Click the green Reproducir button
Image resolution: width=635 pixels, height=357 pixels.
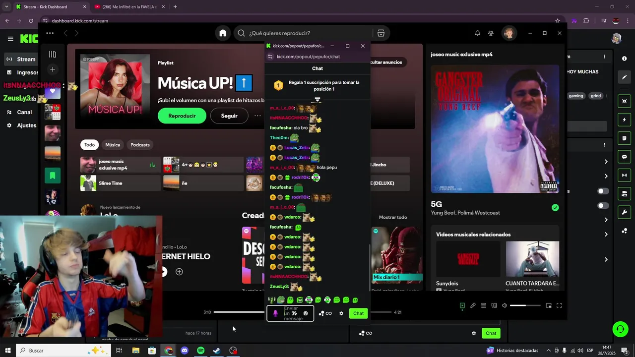[182, 116]
